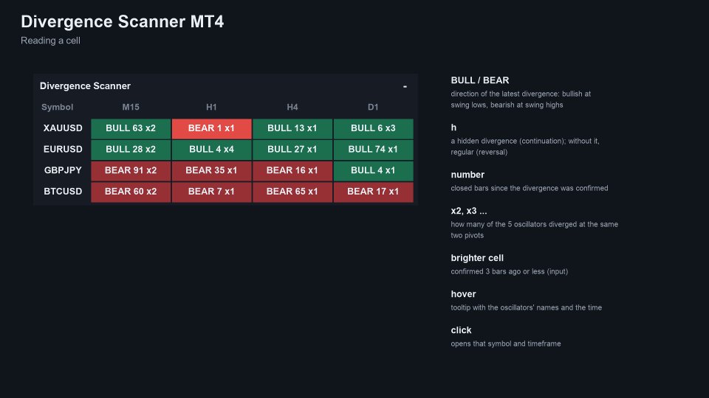Click the 'Reading a cell' subtitle
The image size is (709, 398).
click(x=51, y=41)
